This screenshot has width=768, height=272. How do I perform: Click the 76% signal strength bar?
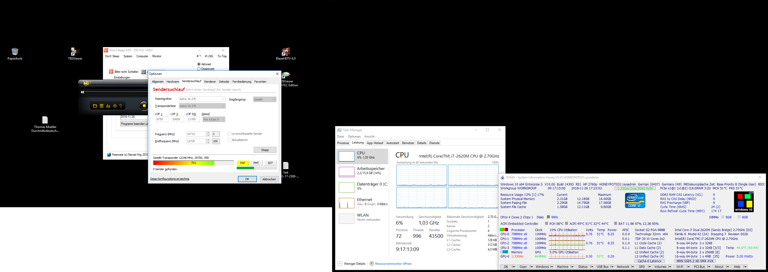pyautogui.click(x=194, y=163)
